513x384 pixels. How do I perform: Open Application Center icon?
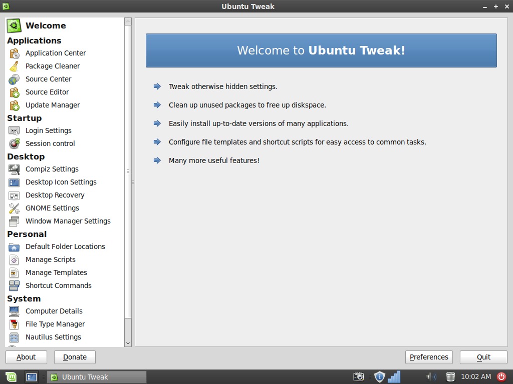coord(14,53)
